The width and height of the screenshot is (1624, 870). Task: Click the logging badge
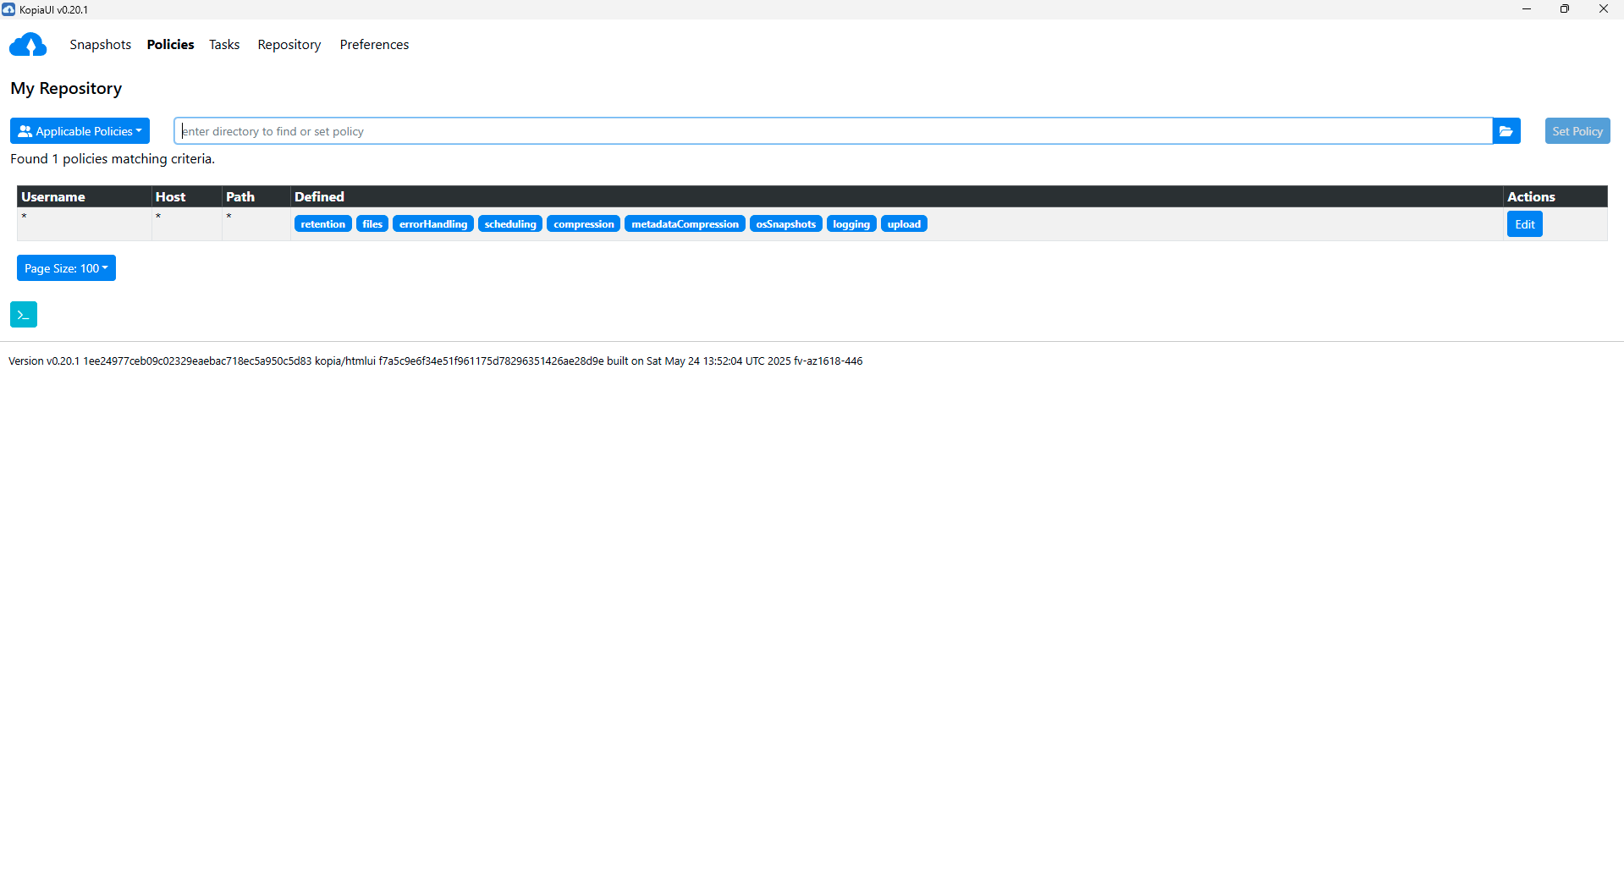pos(851,224)
